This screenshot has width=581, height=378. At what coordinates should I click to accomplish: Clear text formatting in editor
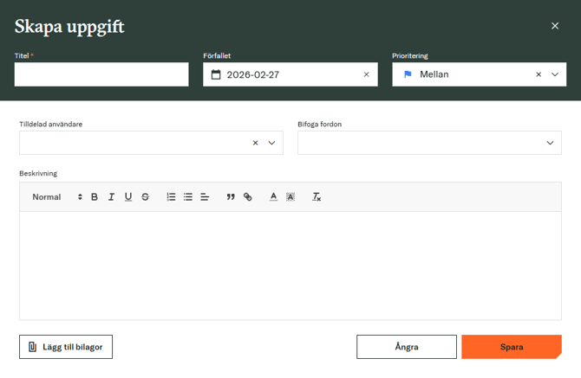pyautogui.click(x=317, y=197)
